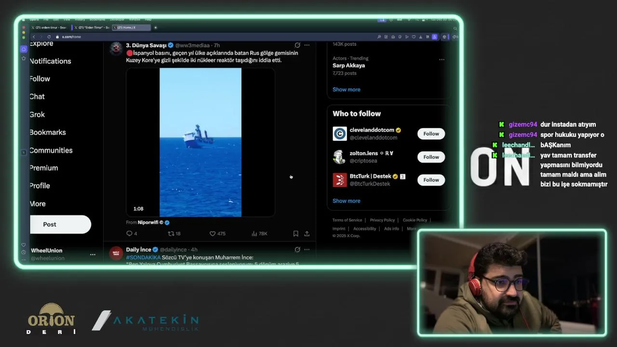Image resolution: width=617 pixels, height=347 pixels.
Task: Open Notifications in the sidebar
Action: pyautogui.click(x=50, y=61)
